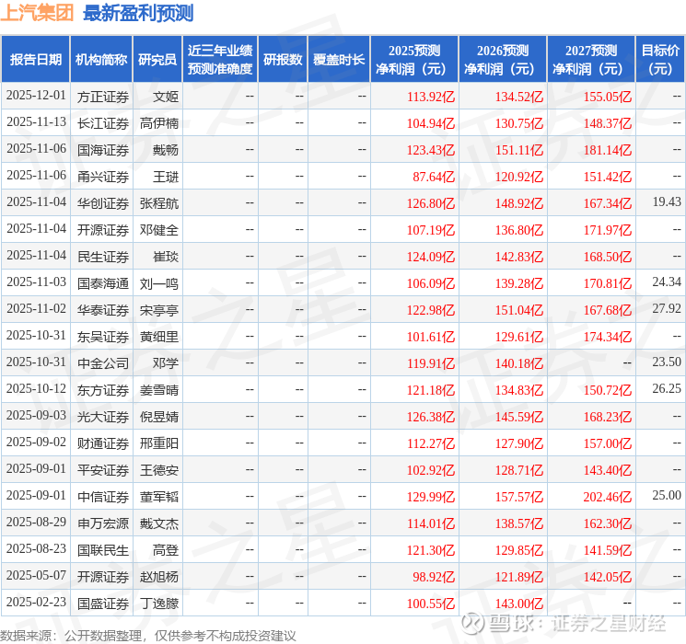
Task: Click the target price 23.50
Action: point(667,362)
